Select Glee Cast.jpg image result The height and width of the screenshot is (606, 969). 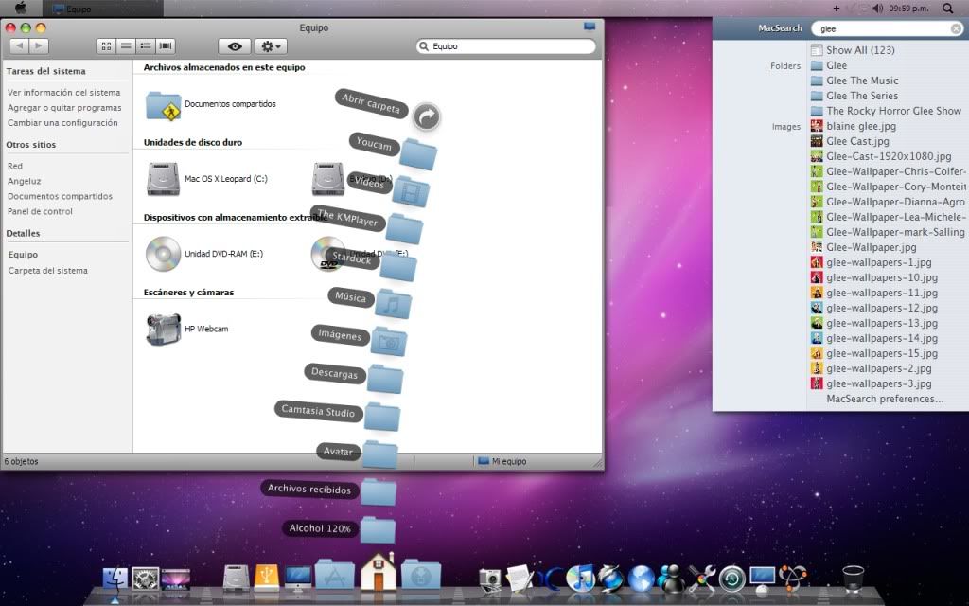(857, 141)
